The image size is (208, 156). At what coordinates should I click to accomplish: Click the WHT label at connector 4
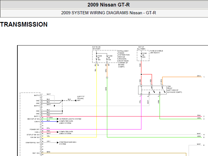pos(199,134)
